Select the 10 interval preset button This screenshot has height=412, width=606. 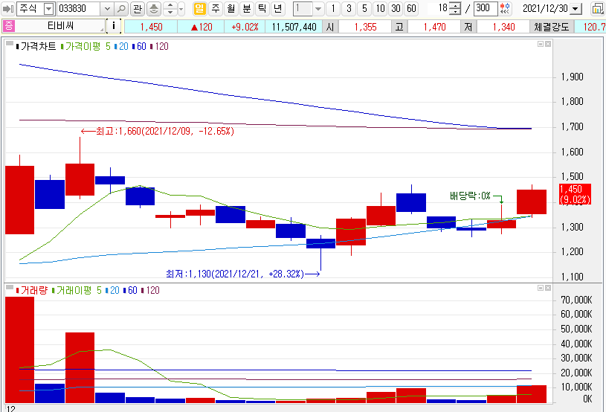[x=380, y=9]
